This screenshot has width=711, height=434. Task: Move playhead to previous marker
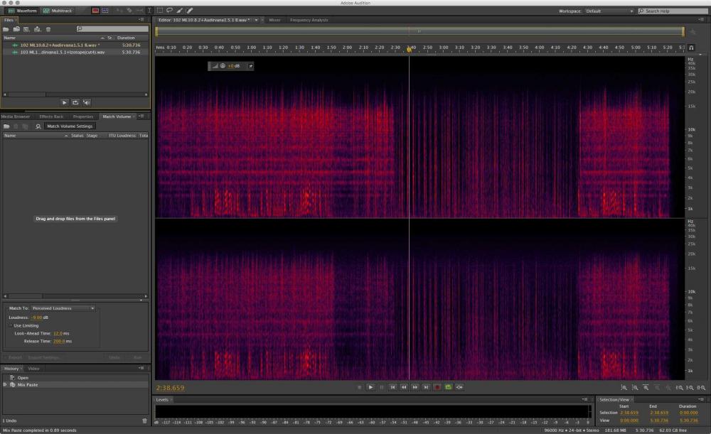(x=392, y=387)
